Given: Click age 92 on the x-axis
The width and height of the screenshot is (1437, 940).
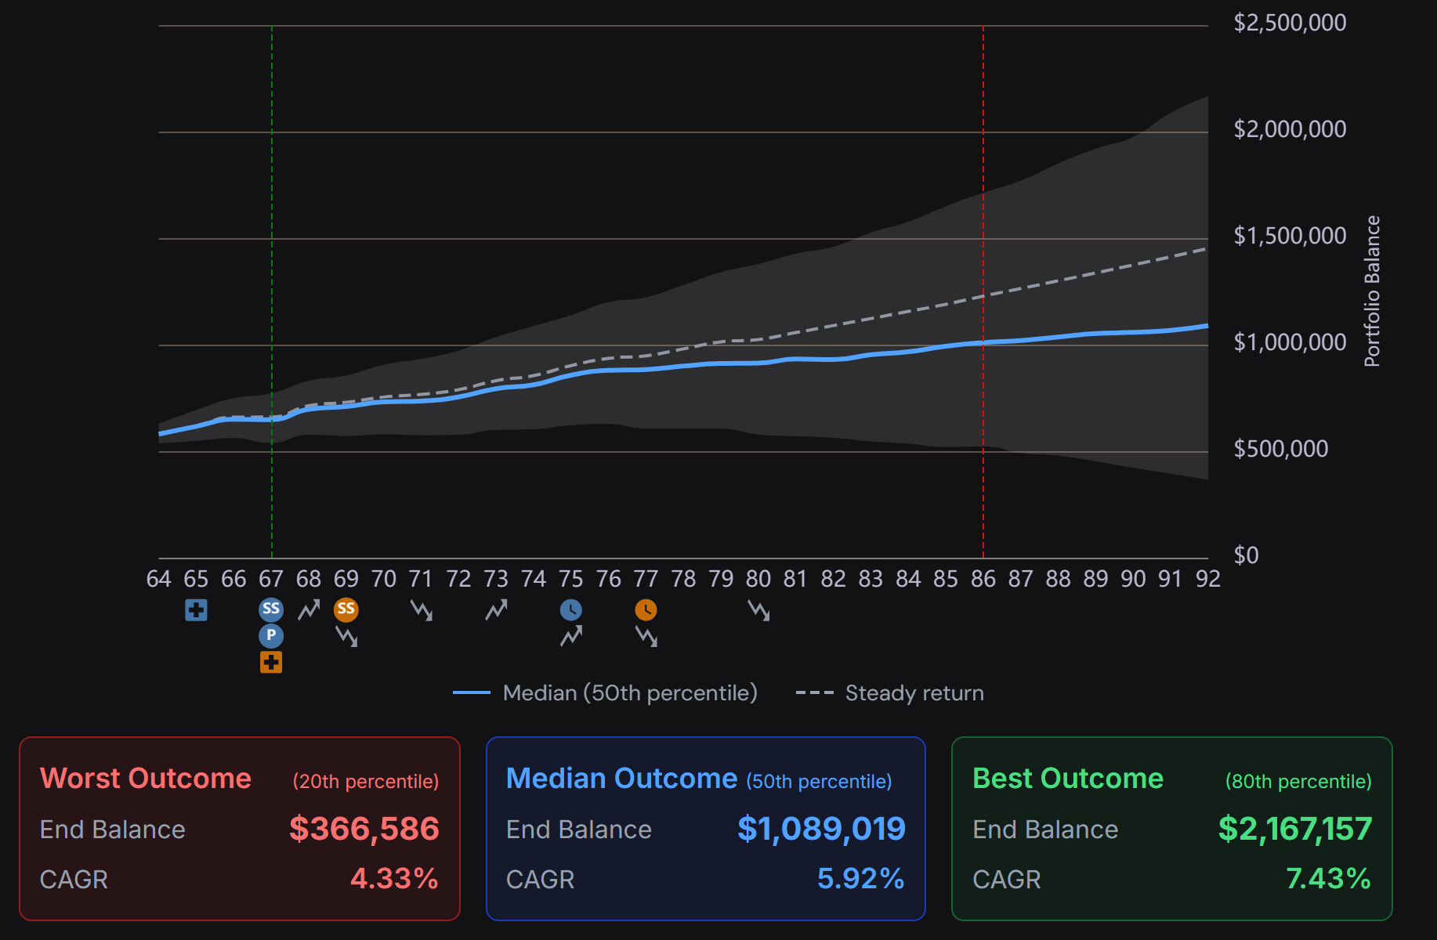Looking at the screenshot, I should 1208,579.
